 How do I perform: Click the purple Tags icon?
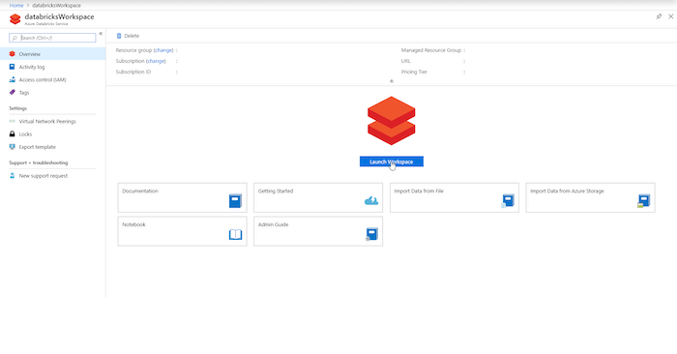12,93
